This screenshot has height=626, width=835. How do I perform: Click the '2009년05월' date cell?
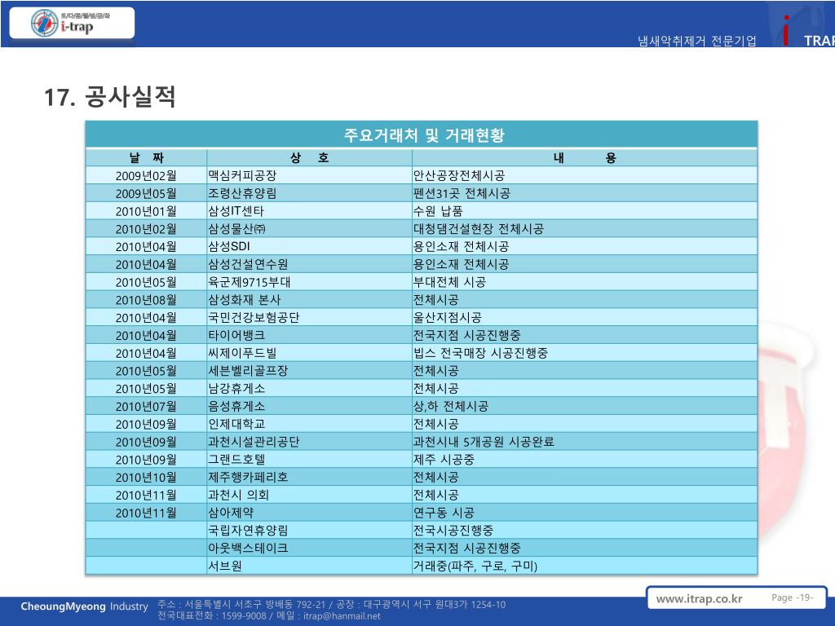[146, 193]
